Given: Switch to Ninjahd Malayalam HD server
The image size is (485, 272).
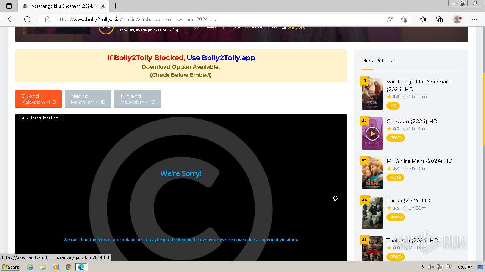Looking at the screenshot, I should (138, 99).
